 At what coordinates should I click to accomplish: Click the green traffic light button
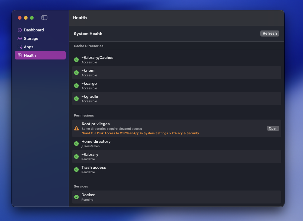31,18
